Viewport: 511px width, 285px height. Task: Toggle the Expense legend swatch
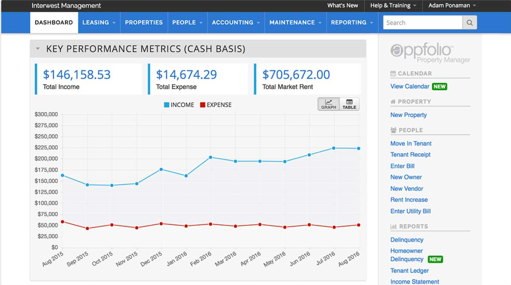coord(202,105)
